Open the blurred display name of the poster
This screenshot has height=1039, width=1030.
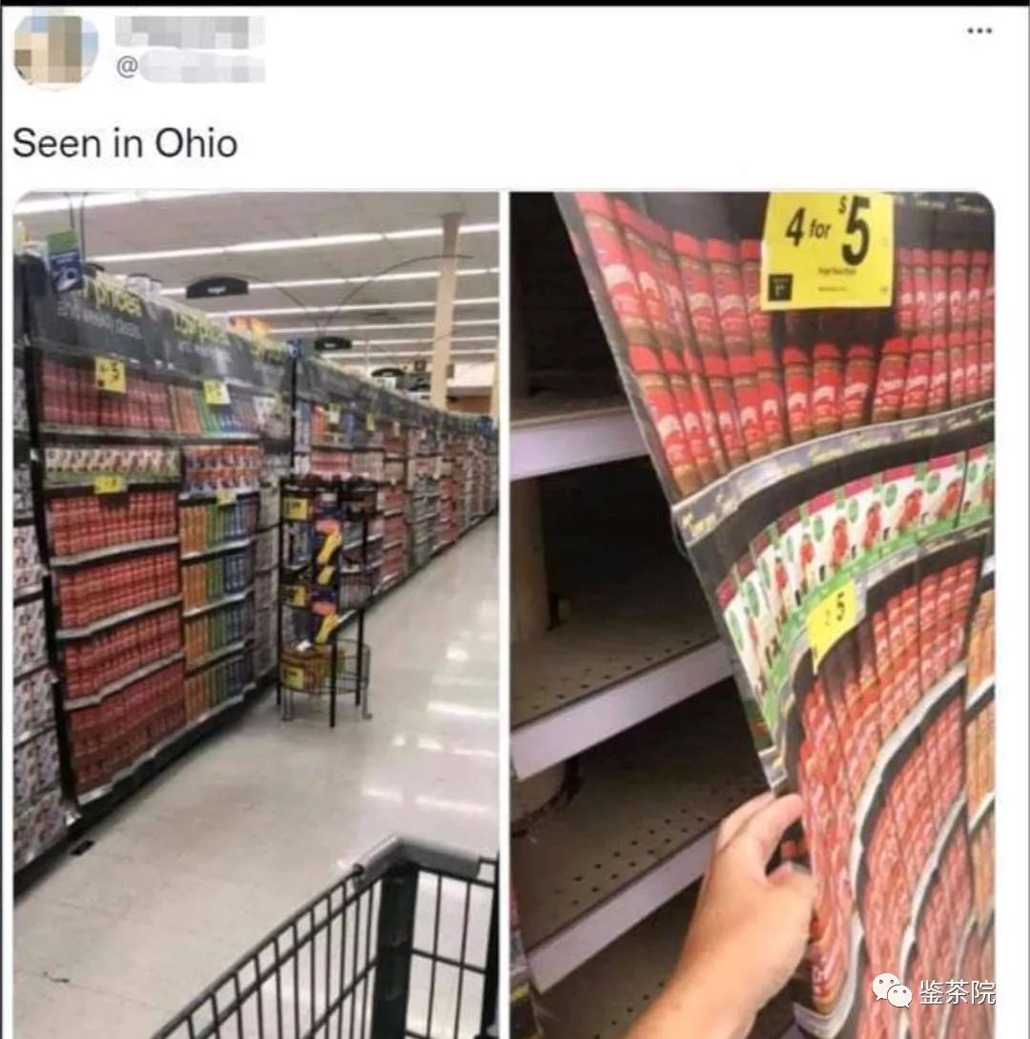point(190,31)
